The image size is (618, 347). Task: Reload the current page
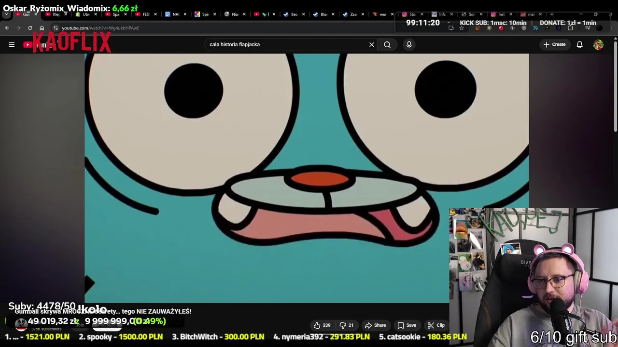click(x=30, y=28)
